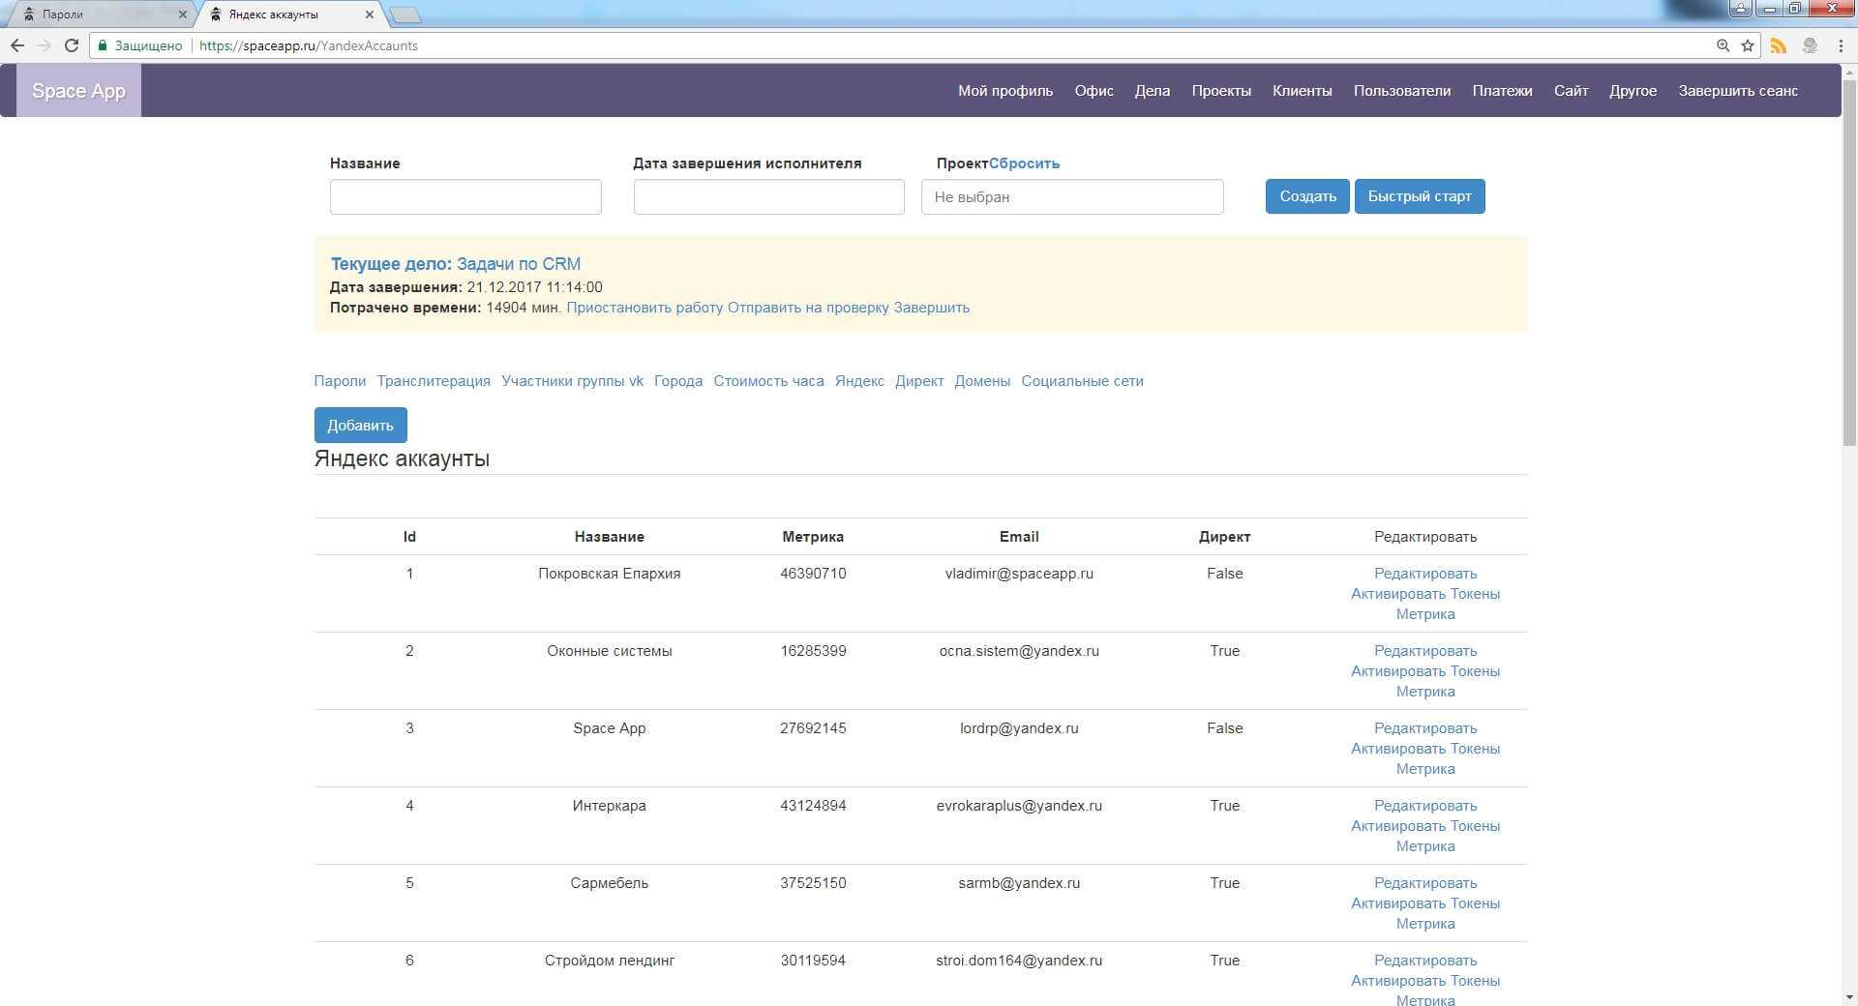Bookmark this page with the star icon
The image size is (1858, 1006).
pyautogui.click(x=1748, y=45)
